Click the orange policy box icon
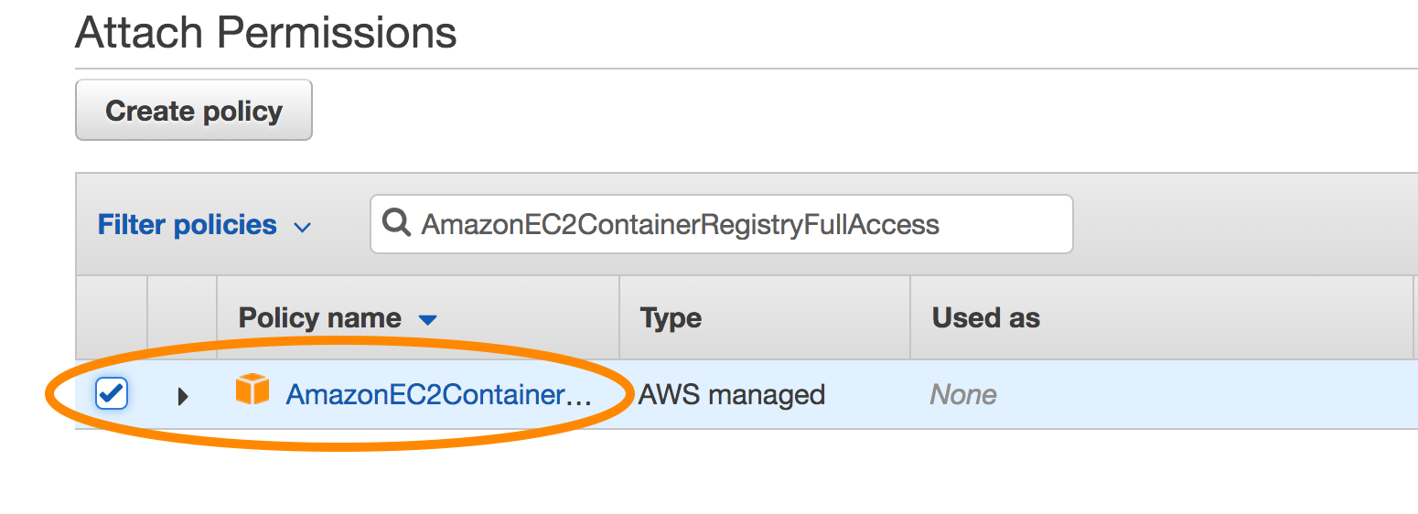 pyautogui.click(x=252, y=390)
